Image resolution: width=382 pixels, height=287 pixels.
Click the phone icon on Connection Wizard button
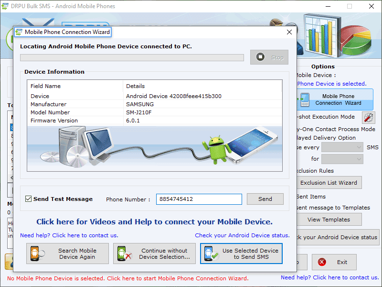point(304,99)
